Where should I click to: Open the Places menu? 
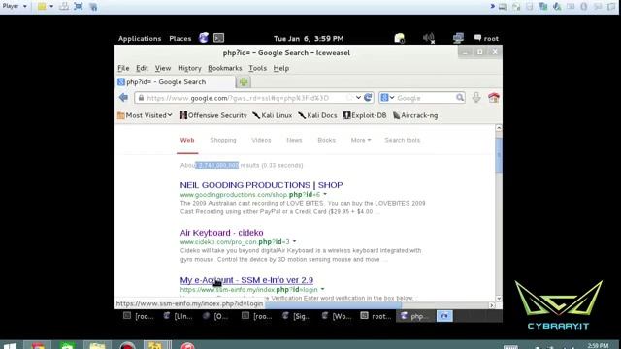pos(180,38)
